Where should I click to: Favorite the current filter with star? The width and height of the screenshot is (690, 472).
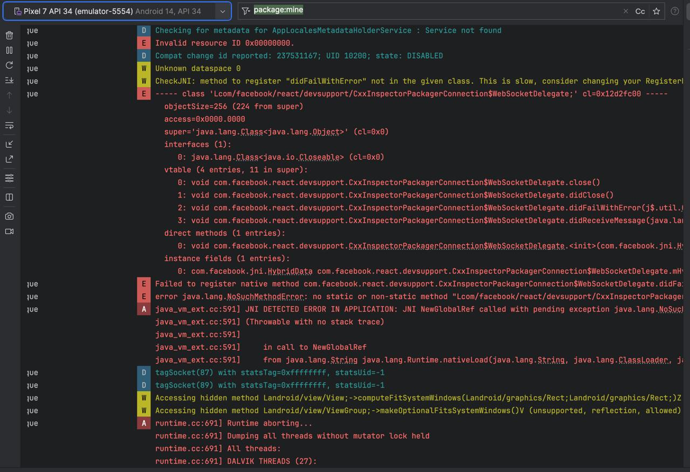[656, 11]
